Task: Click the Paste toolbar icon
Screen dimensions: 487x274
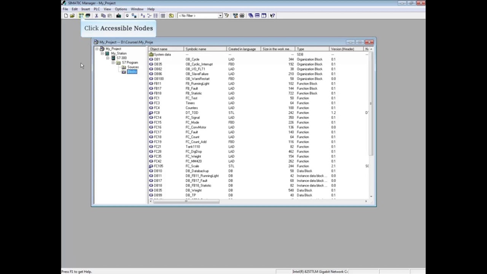Action: (110, 16)
